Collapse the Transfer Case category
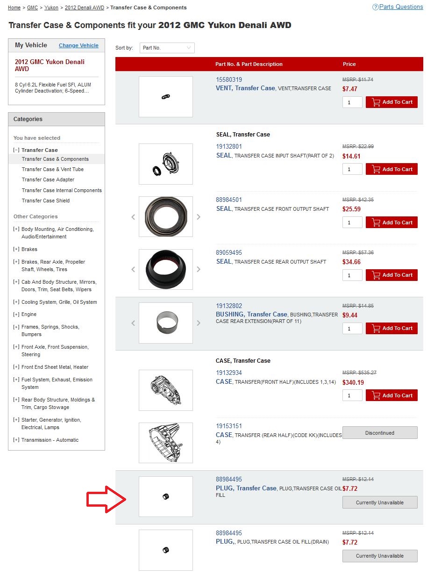This screenshot has height=574, width=427. (16, 150)
